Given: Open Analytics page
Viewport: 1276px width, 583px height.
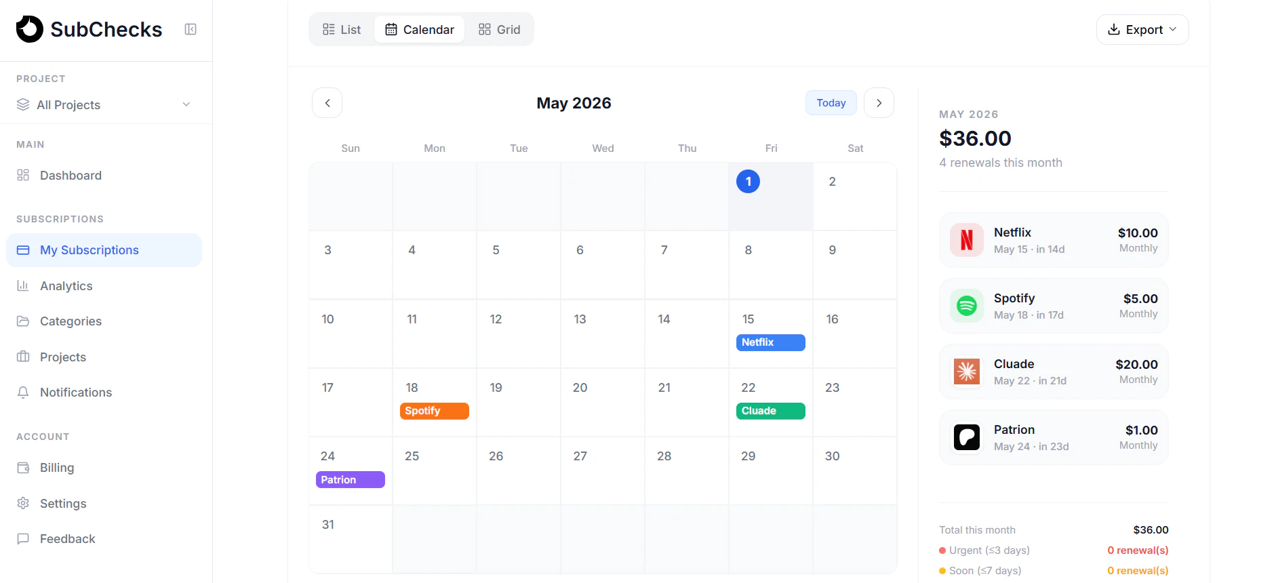Looking at the screenshot, I should click(x=104, y=285).
